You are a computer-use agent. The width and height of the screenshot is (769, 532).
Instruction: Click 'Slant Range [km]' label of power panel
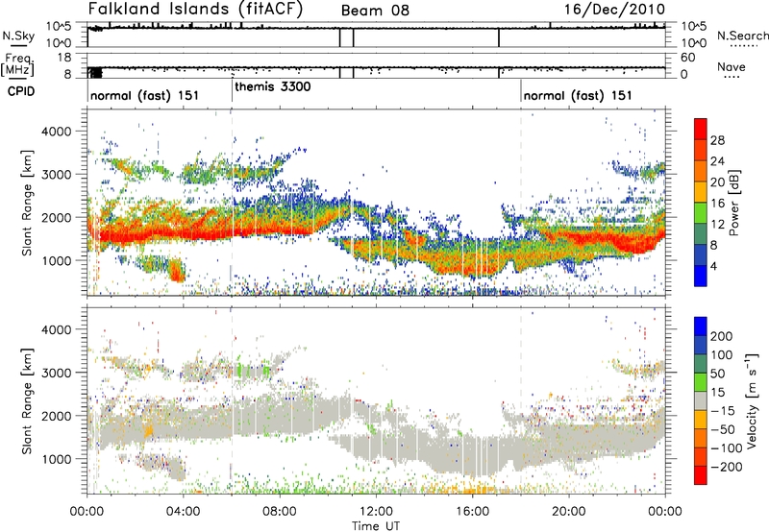27,203
